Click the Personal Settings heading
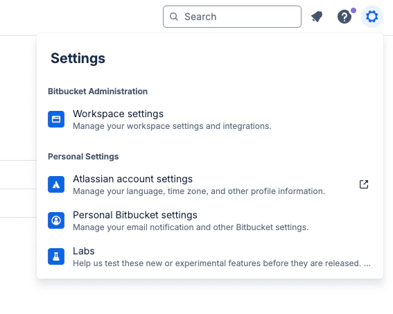The image size is (393, 314). point(83,157)
